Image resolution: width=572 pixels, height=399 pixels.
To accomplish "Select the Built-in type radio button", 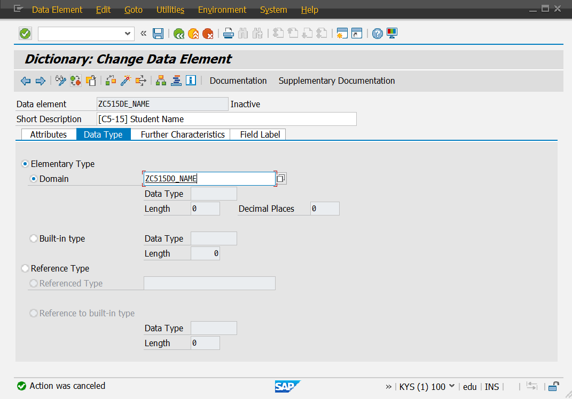I will click(x=34, y=238).
